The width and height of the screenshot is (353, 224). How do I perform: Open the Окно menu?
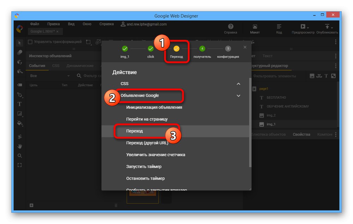(87, 24)
